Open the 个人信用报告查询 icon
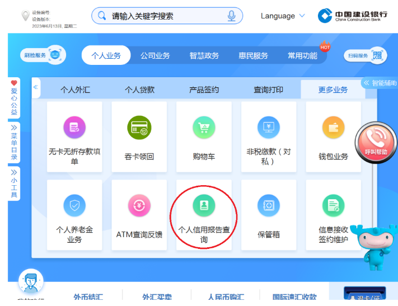398x306 pixels. pos(204,206)
